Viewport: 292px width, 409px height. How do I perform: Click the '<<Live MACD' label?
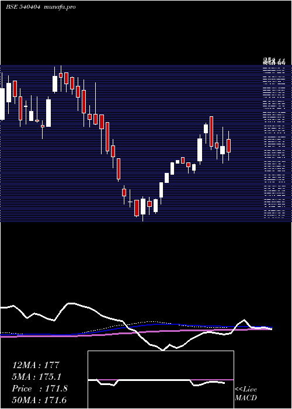(246, 393)
